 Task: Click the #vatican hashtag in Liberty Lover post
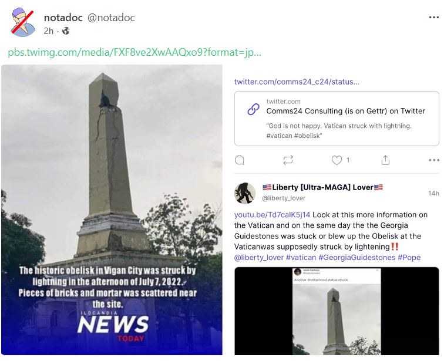pyautogui.click(x=301, y=258)
